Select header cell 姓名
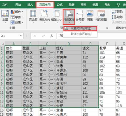Screen dimensions: 126x116 pos(69,48)
